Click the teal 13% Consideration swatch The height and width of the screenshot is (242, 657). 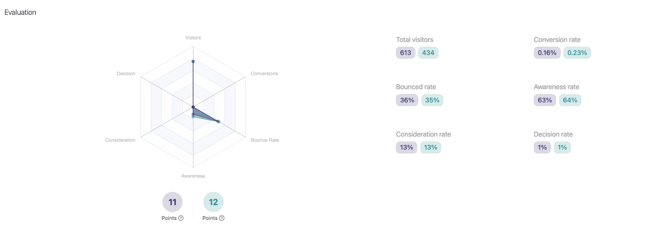pos(430,147)
